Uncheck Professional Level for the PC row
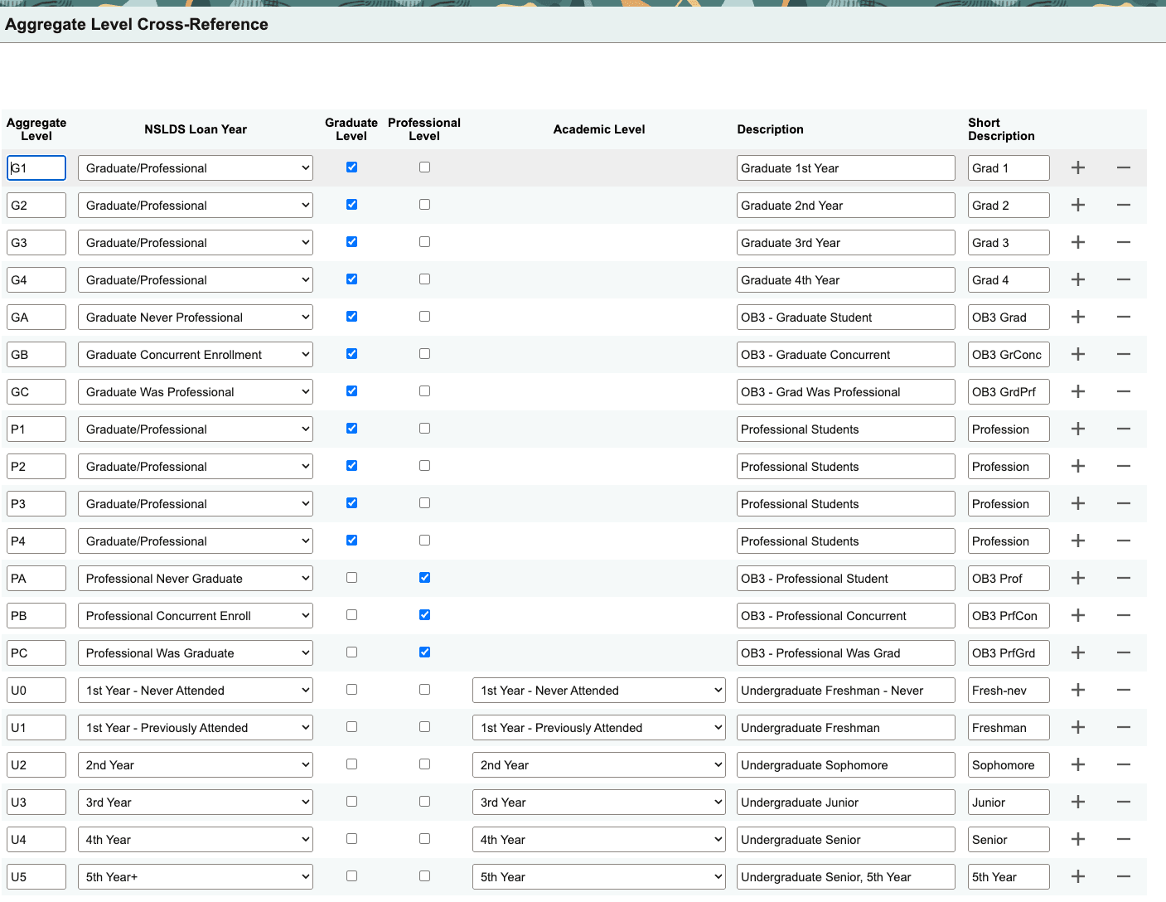Screen dimensions: 1166x902 [424, 652]
